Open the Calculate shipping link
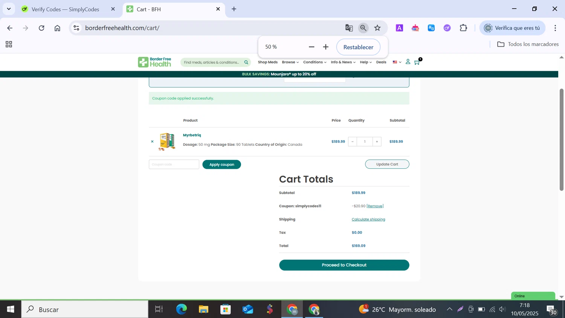Image resolution: width=565 pixels, height=318 pixels. (368, 219)
